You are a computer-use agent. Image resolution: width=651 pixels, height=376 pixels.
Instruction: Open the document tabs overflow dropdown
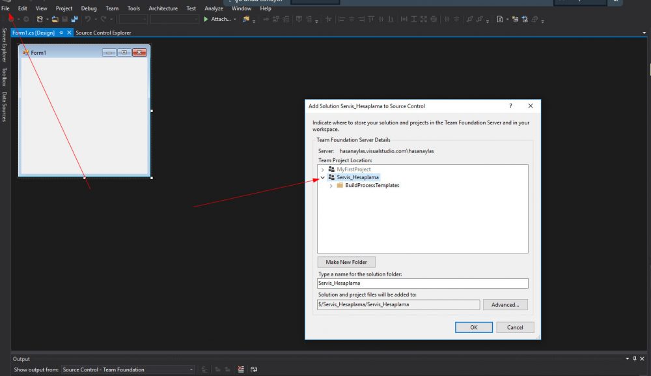click(x=644, y=33)
